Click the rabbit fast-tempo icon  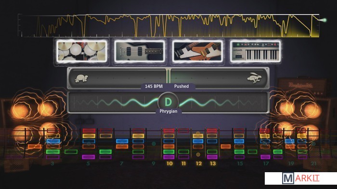pyautogui.click(x=255, y=78)
